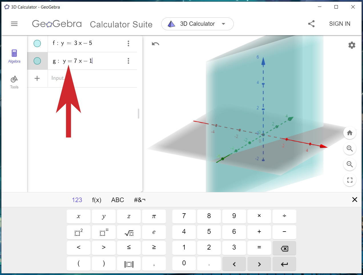Screen dimensions: 363x275
Task: Enter fullscreen mode icon
Action: [350, 180]
